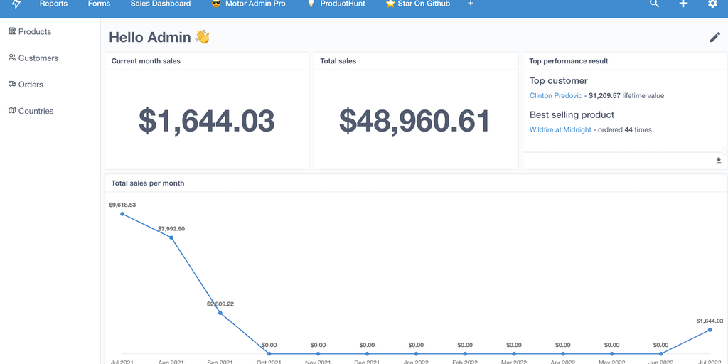The image size is (728, 364).
Task: Click the Motor Admin Pro link
Action: (x=255, y=4)
